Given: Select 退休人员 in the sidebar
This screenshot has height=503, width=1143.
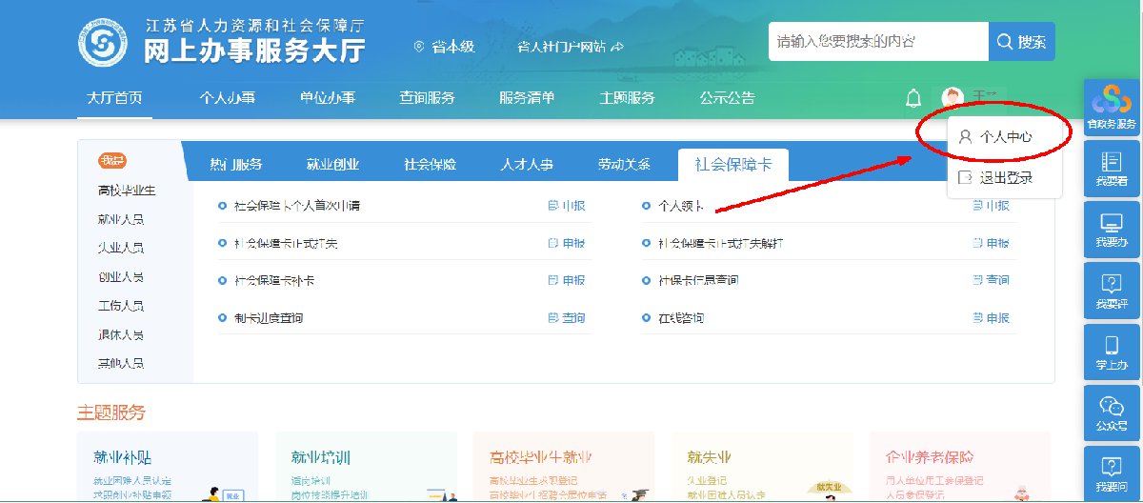Looking at the screenshot, I should (x=121, y=334).
